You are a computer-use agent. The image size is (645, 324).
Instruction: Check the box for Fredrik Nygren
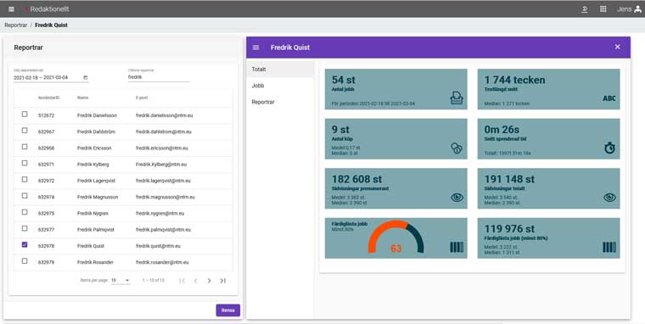25,212
